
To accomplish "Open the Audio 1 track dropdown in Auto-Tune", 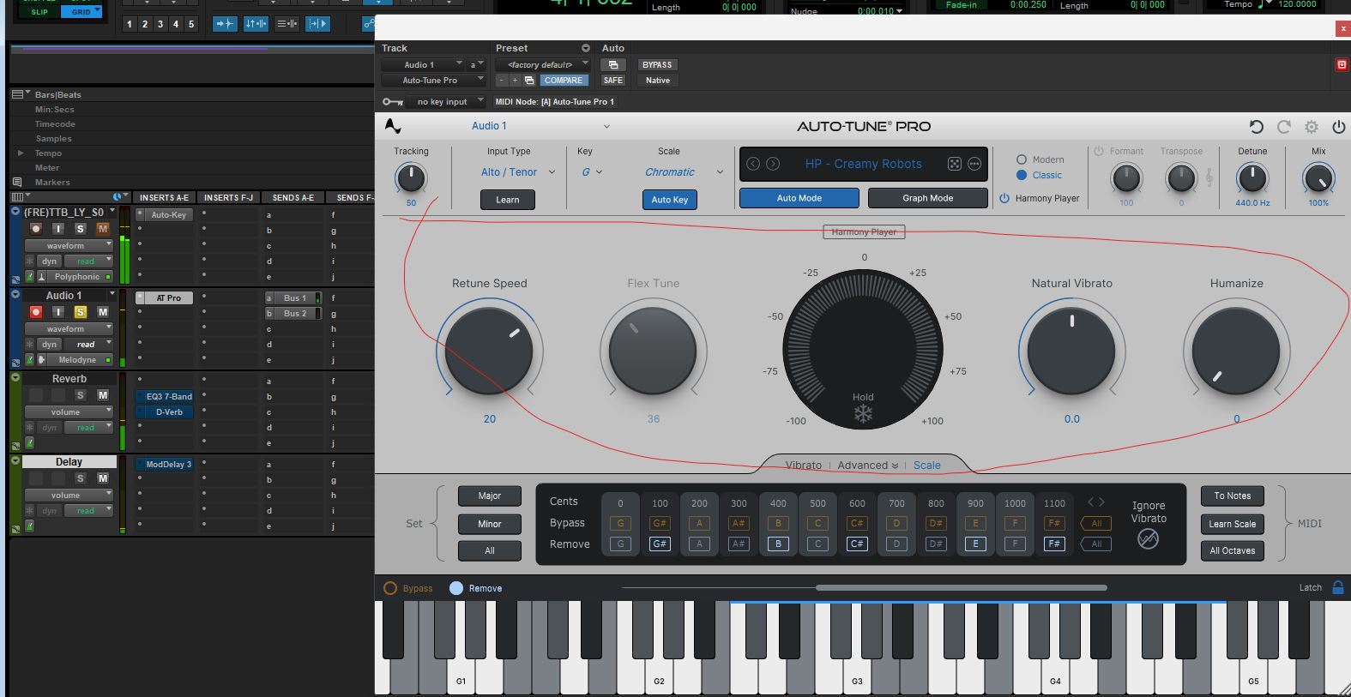I will [x=540, y=126].
